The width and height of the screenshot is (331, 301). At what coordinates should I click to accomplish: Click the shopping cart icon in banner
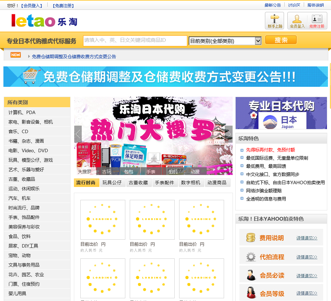[31, 76]
